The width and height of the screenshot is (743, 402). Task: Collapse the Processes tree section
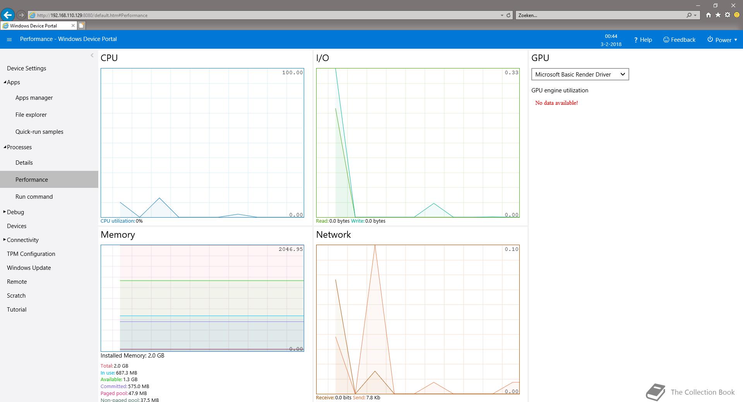[x=5, y=147]
